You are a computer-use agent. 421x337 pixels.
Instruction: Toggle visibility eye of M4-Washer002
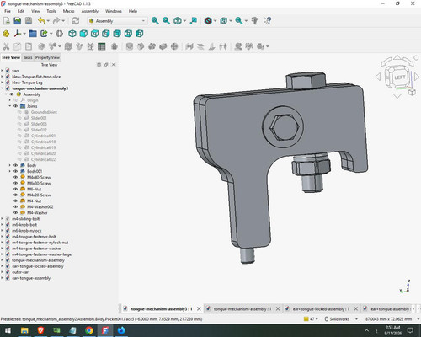click(16, 206)
